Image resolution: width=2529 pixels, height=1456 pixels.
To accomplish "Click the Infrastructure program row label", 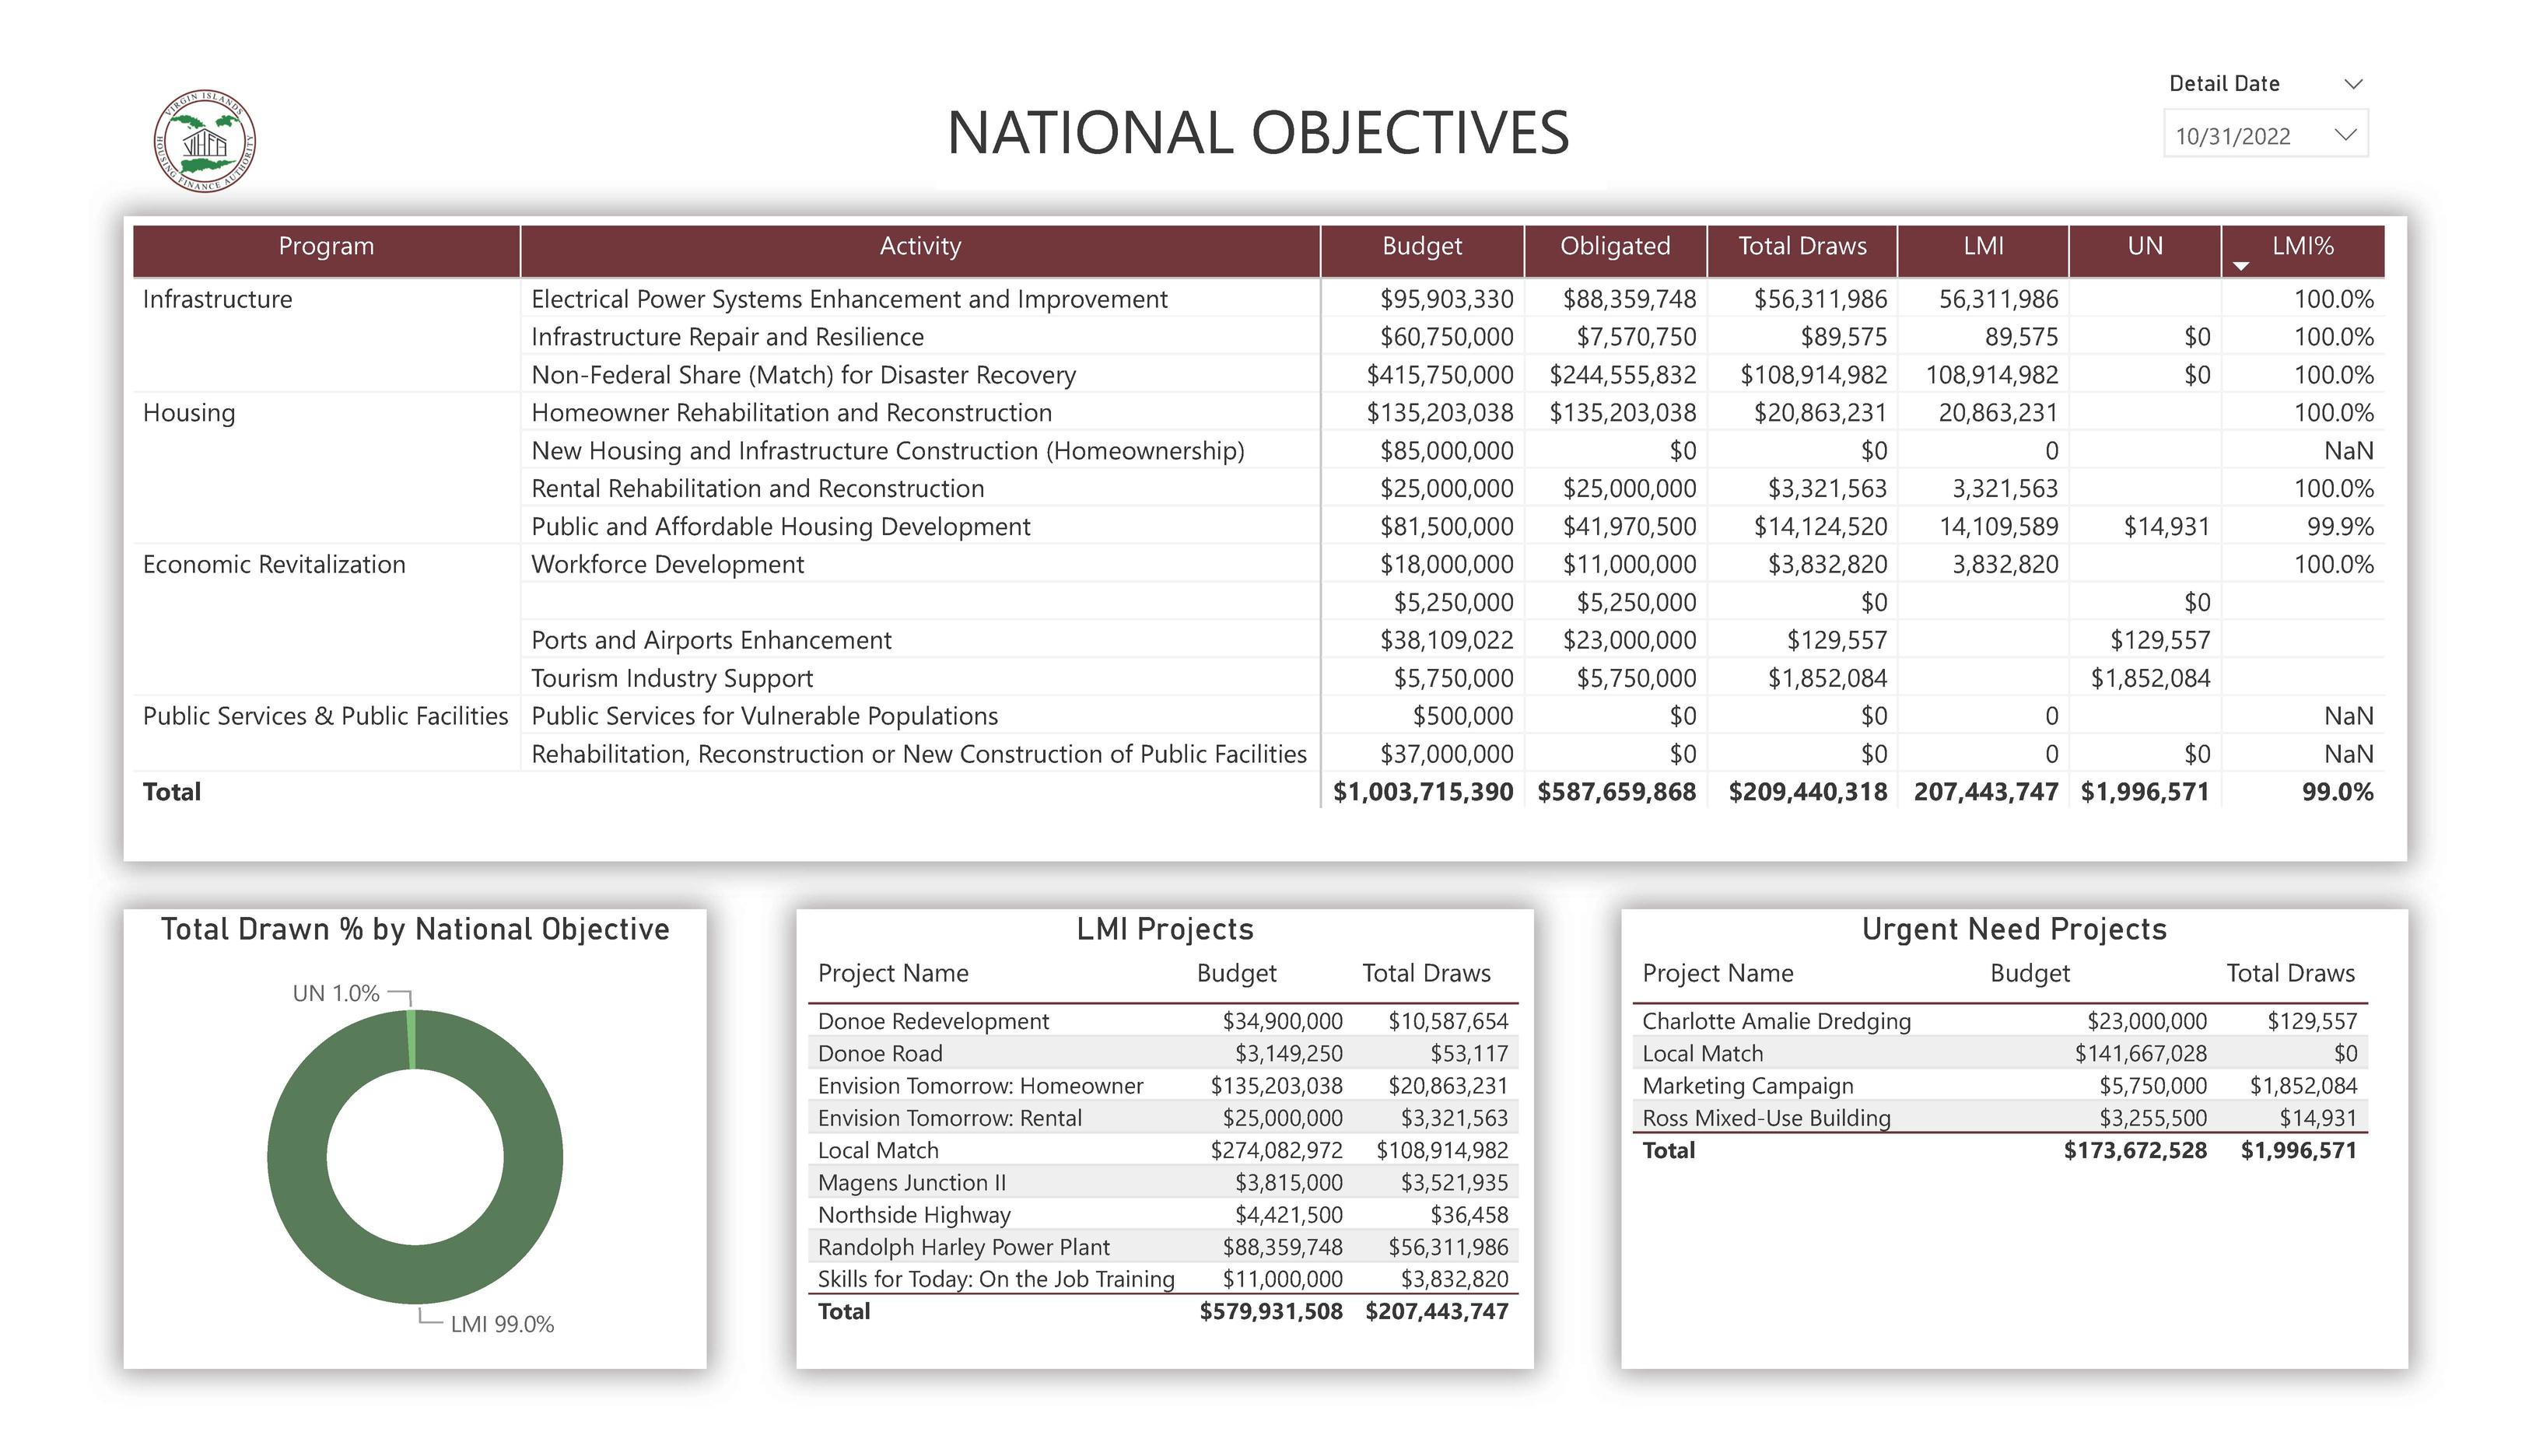I will pos(217,300).
